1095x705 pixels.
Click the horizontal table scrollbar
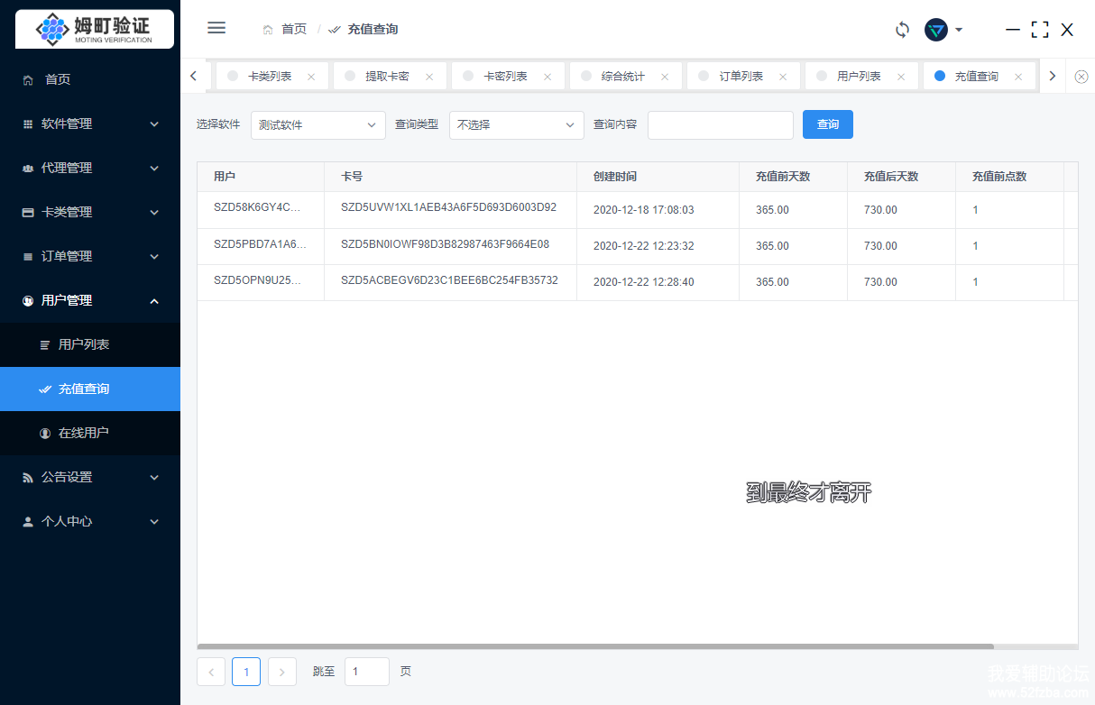595,646
